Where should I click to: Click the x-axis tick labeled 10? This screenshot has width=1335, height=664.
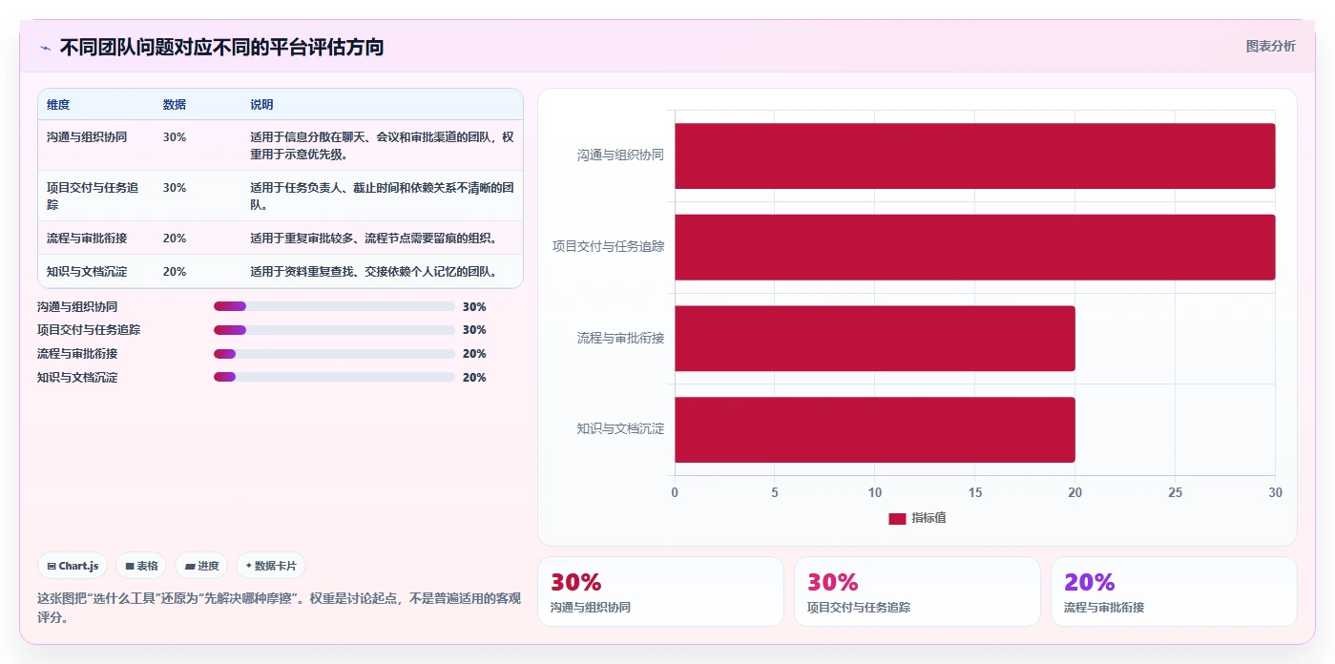coord(875,493)
